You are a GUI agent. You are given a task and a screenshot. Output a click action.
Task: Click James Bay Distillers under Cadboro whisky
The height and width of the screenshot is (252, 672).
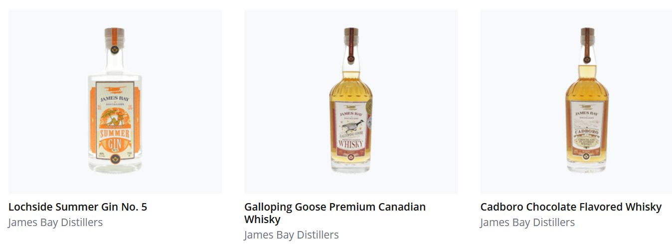coord(527,223)
